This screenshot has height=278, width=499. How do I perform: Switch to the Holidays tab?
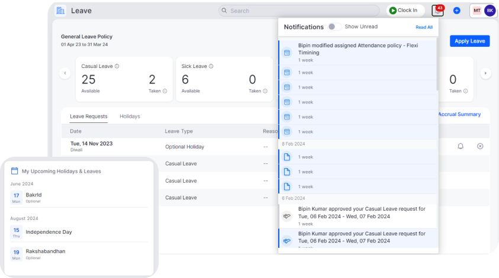130,117
